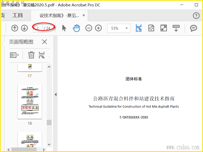Image resolution: width=203 pixels, height=152 pixels.
Task: Add a comment with speech bubble icon
Action: tap(194, 28)
